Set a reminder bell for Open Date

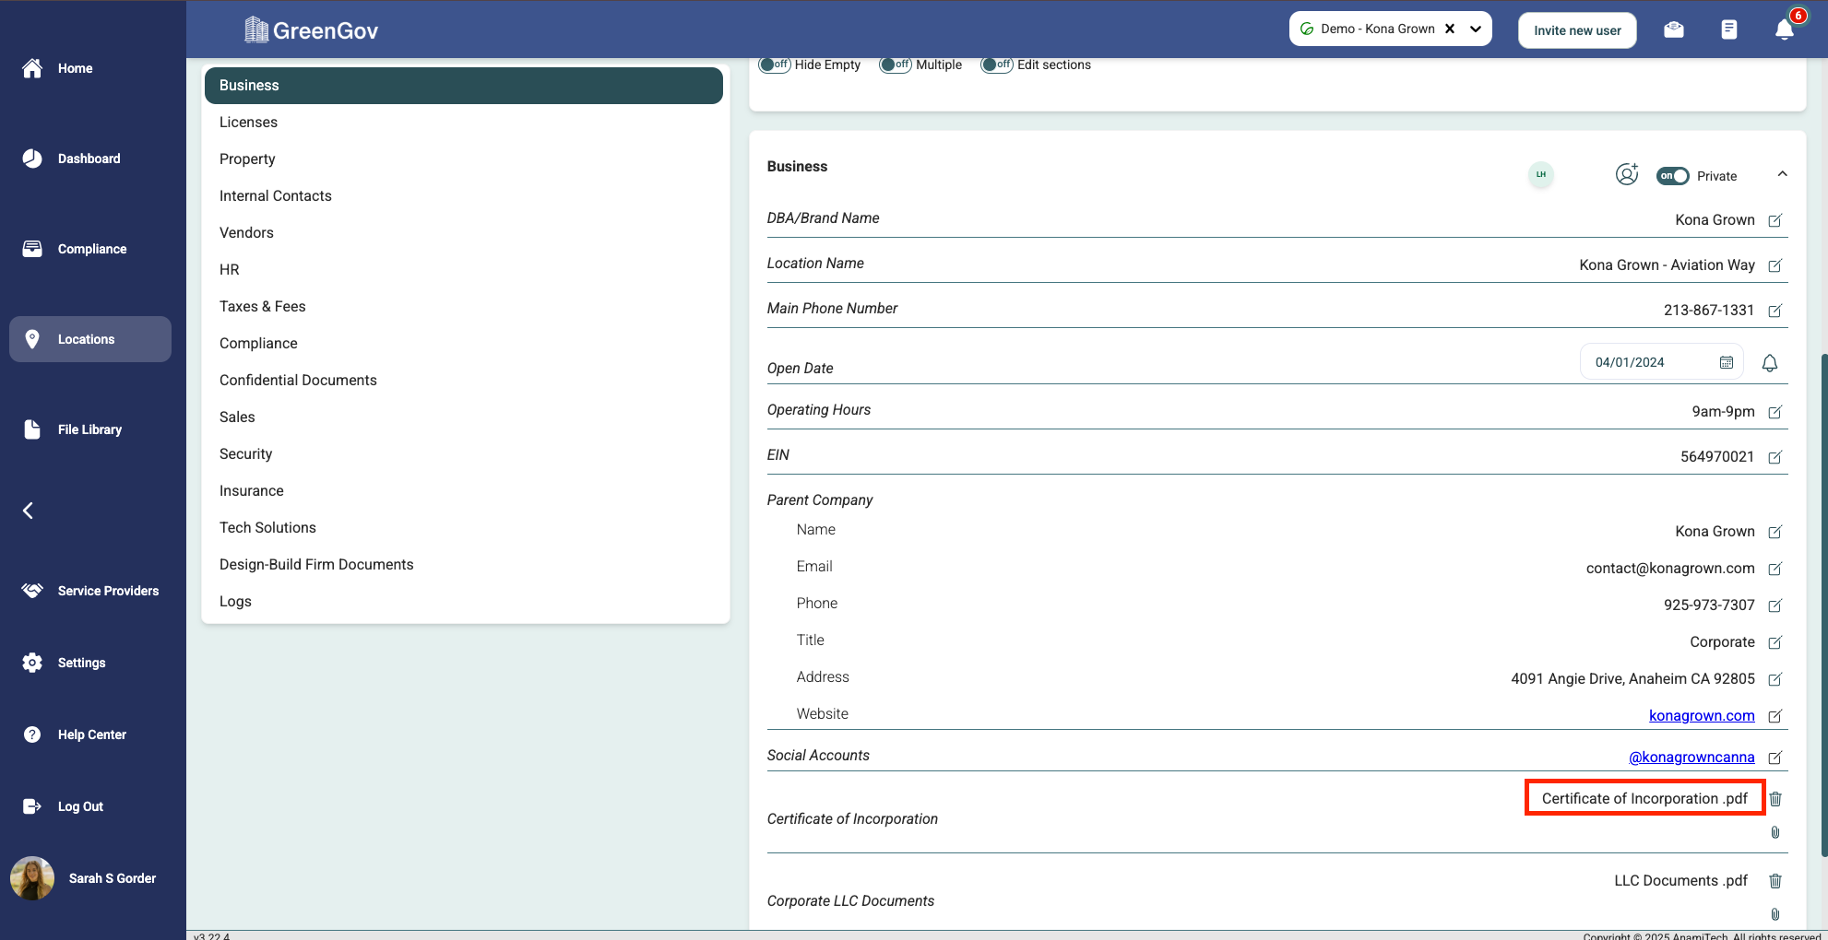(x=1770, y=363)
